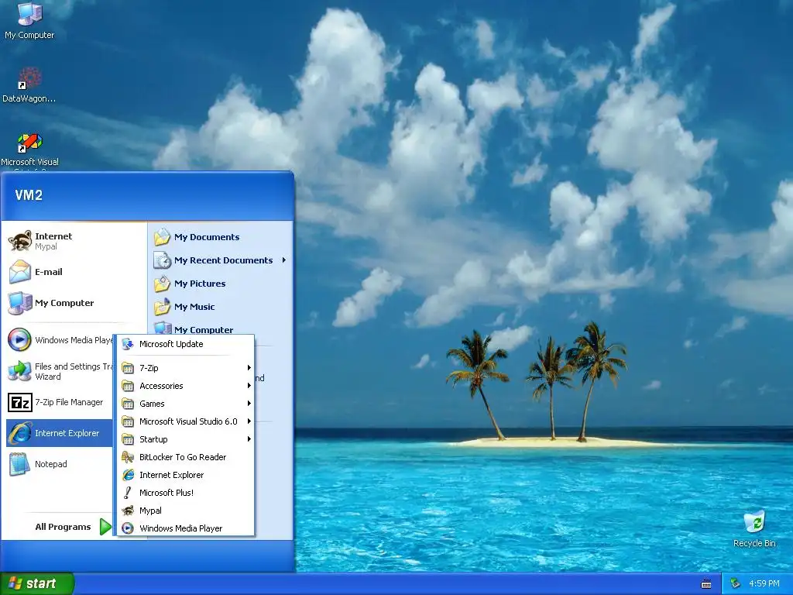Open My Documents folder icon
Viewport: 793px width, 595px height.
[163, 237]
